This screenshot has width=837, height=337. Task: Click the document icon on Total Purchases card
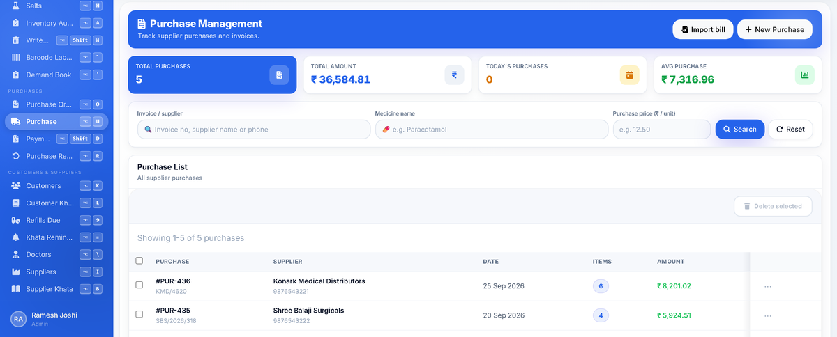[279, 75]
